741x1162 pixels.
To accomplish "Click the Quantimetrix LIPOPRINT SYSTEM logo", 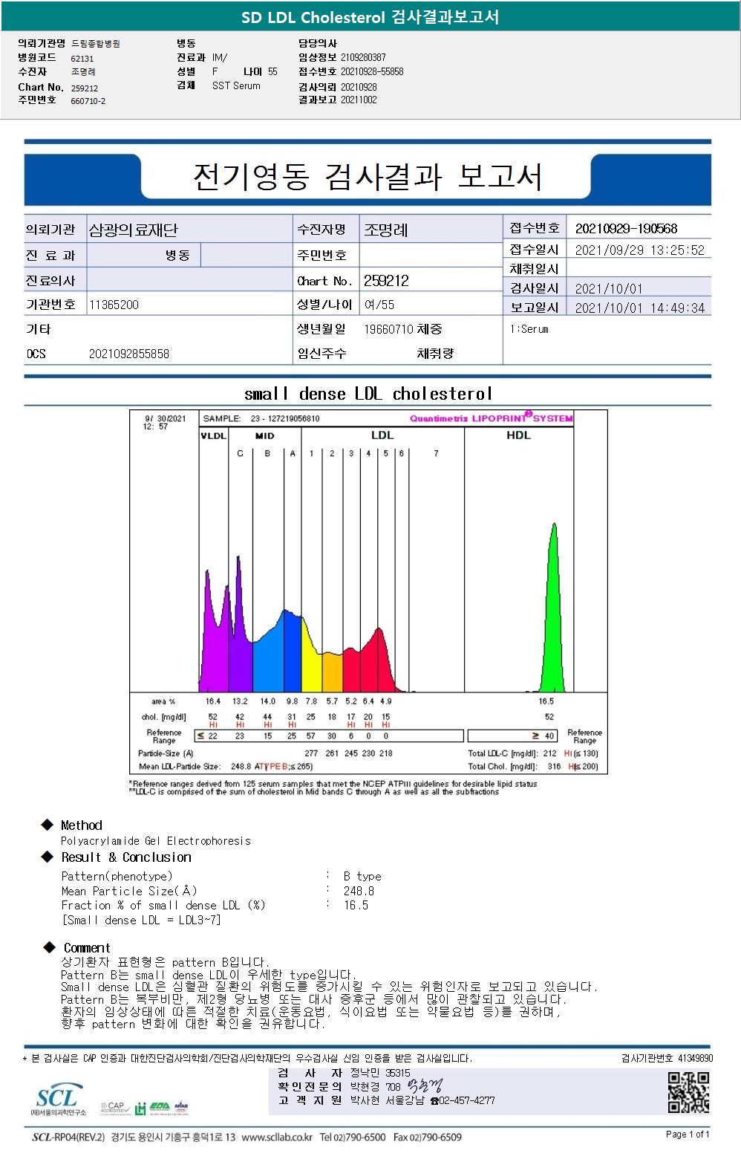I will coord(491,418).
